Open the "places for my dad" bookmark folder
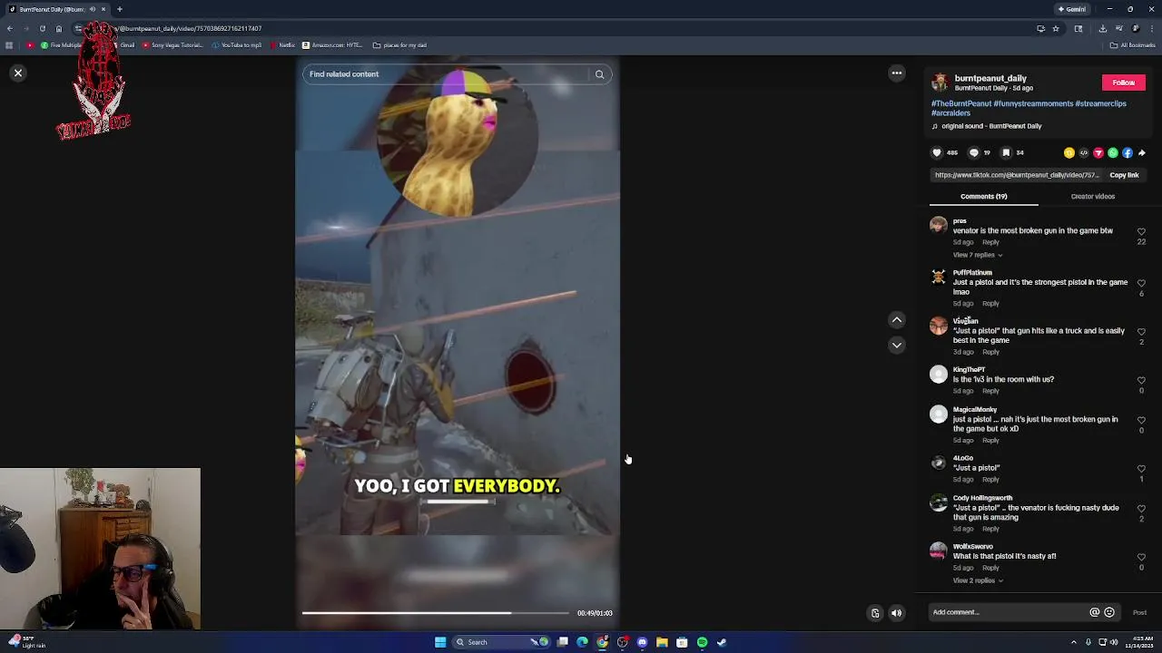 [399, 44]
